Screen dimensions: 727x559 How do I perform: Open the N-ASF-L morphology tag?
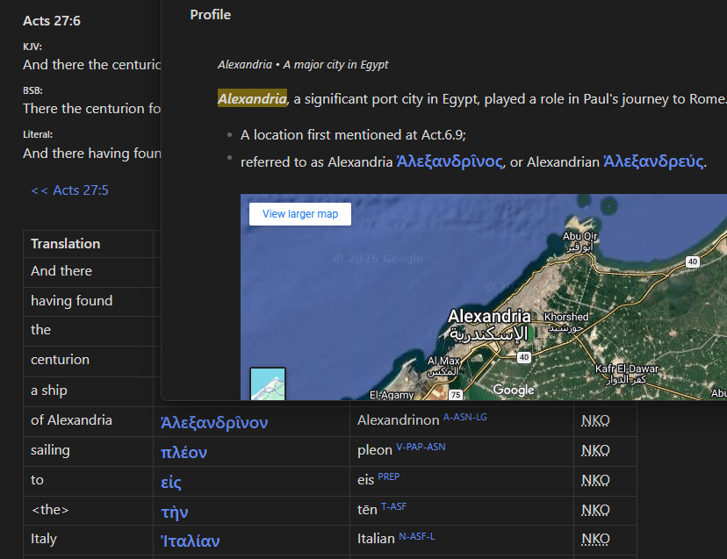coord(417,536)
